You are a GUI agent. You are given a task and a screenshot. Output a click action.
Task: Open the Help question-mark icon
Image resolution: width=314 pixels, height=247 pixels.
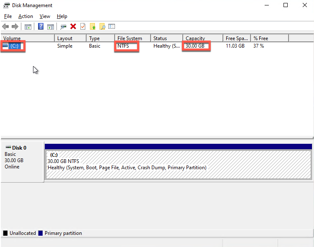pyautogui.click(x=41, y=26)
